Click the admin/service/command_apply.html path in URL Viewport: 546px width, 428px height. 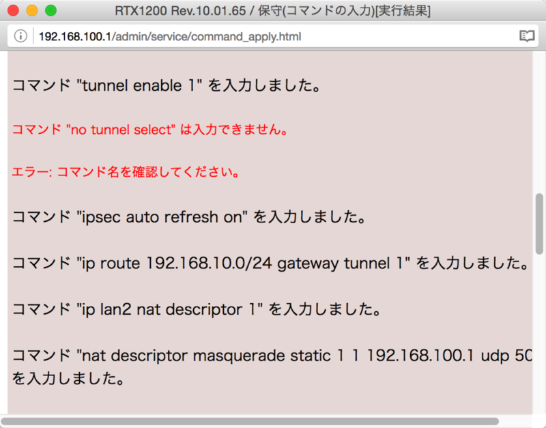tap(208, 36)
